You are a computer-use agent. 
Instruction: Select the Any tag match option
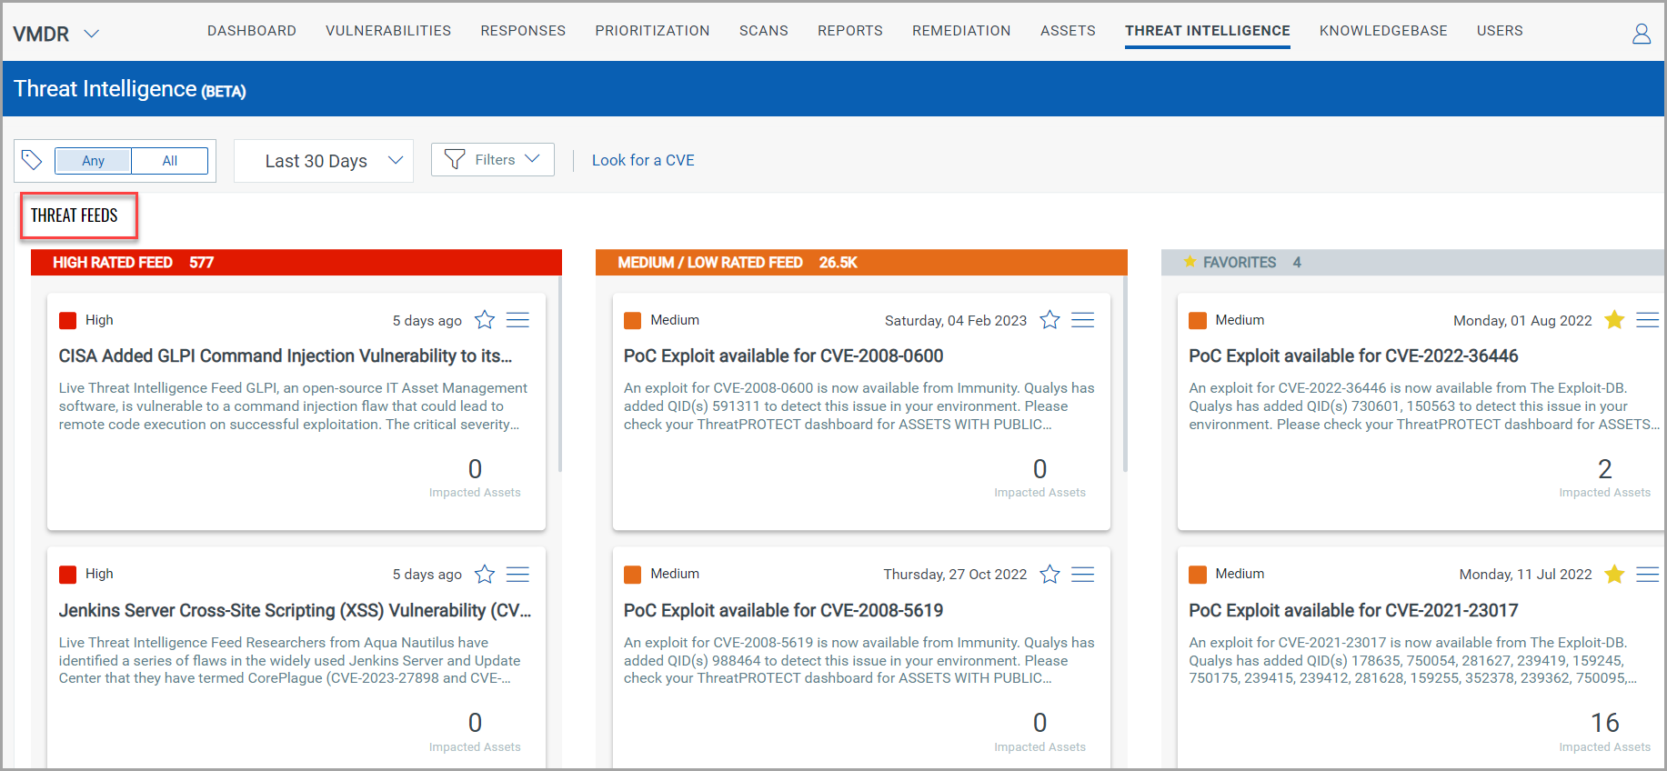(x=93, y=161)
